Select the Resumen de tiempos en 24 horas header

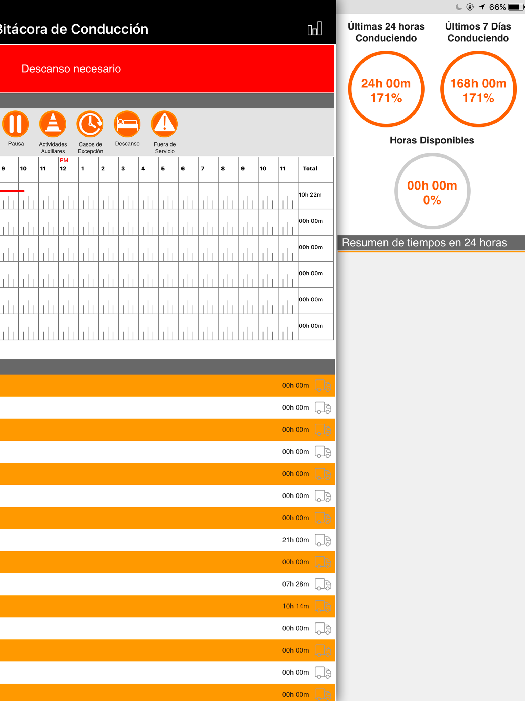pyautogui.click(x=431, y=243)
